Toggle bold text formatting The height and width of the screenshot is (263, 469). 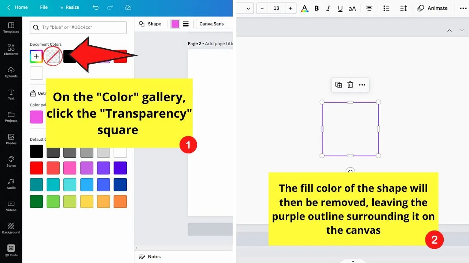[316, 8]
